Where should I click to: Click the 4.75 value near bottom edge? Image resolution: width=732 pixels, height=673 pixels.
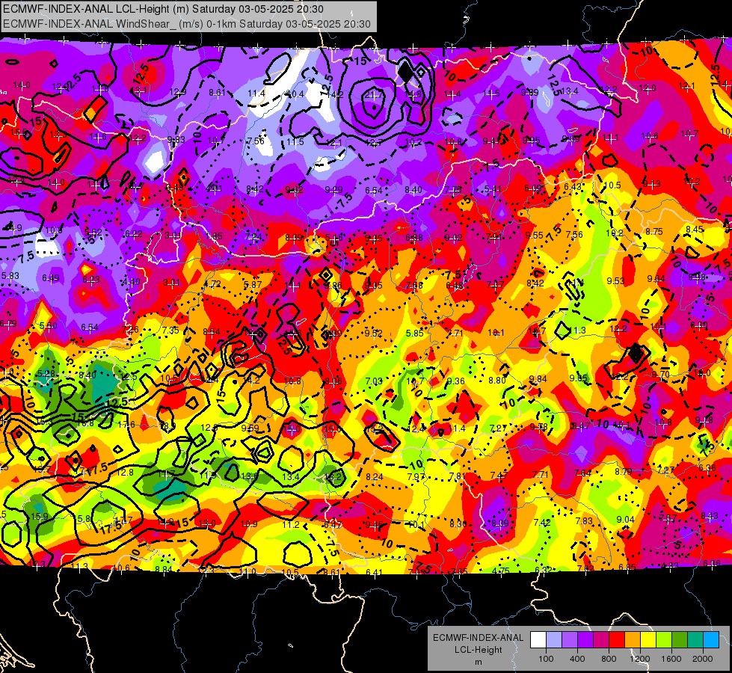click(x=501, y=571)
